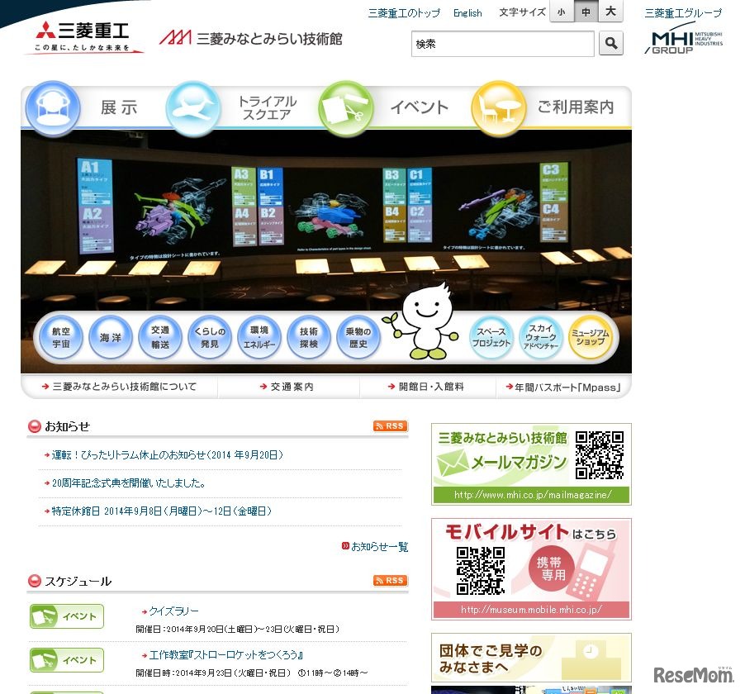Select the 乗物の歴史 round button

[358, 337]
